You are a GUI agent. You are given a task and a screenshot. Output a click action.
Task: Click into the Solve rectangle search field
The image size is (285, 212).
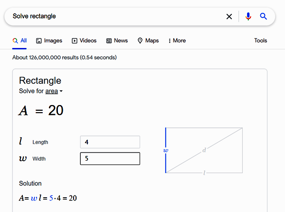114,16
